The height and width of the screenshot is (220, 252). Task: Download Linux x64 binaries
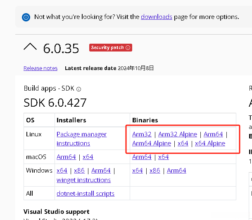click(183, 143)
